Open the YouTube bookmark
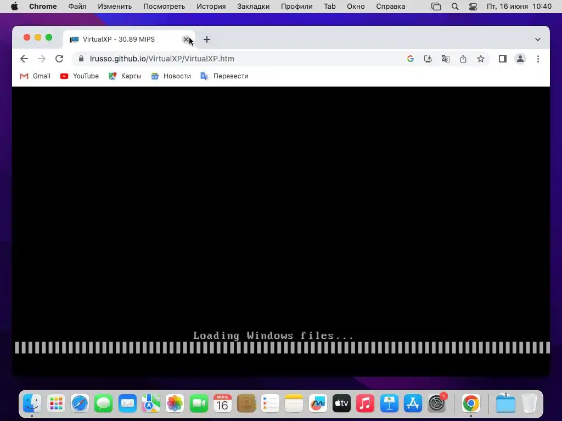 point(79,76)
